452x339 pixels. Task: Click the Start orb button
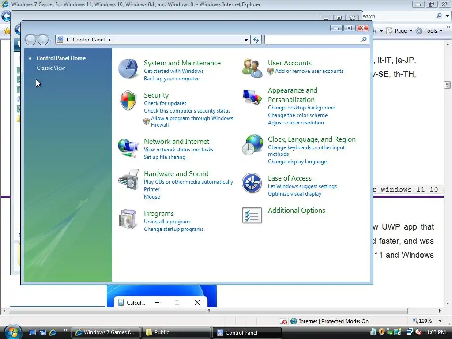(13, 332)
